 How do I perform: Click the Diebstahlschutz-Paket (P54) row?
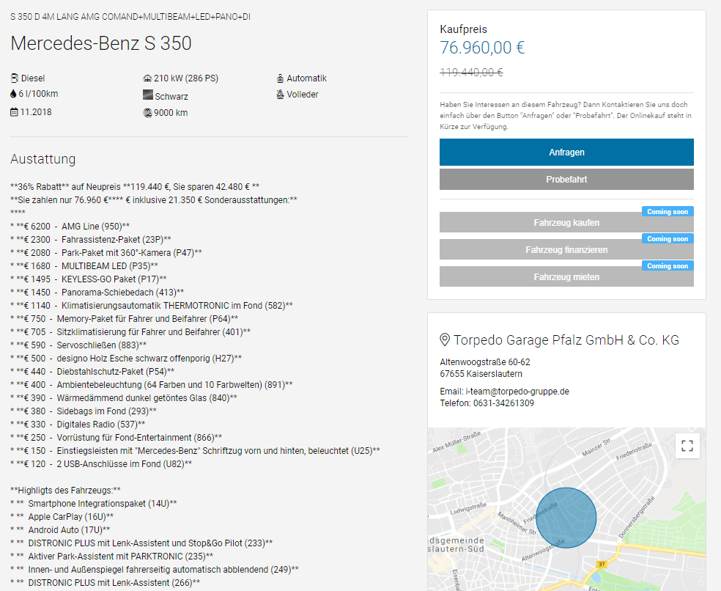pos(92,372)
